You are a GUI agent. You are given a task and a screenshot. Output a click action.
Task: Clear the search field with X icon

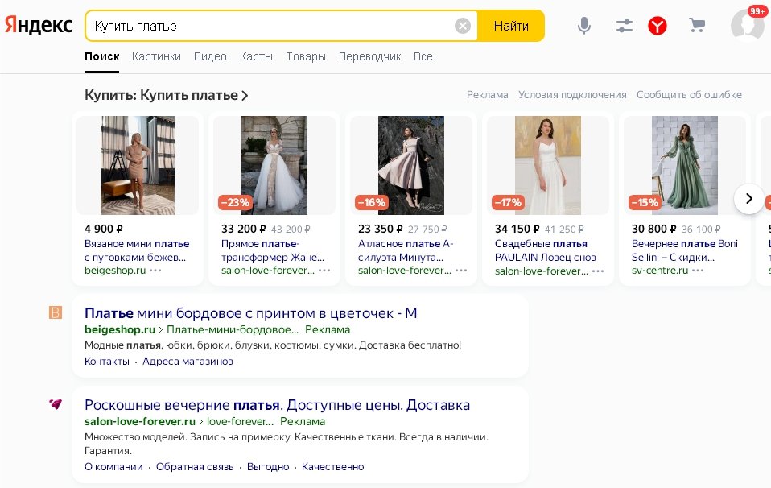(x=463, y=26)
